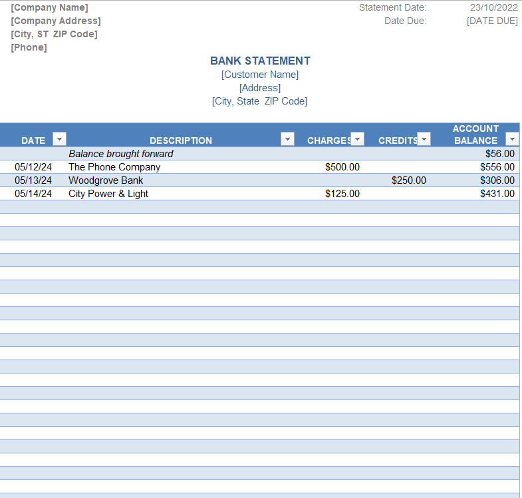Viewport: 522px width, 498px height.
Task: Expand the DESCRIPTION column filter dropdown
Action: point(287,139)
